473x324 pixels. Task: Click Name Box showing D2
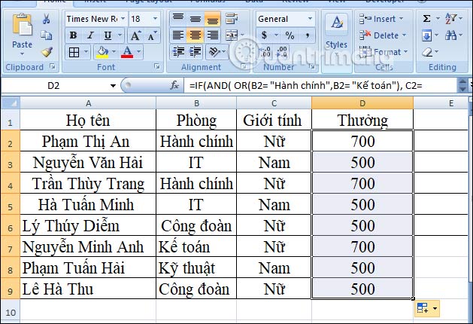53,86
